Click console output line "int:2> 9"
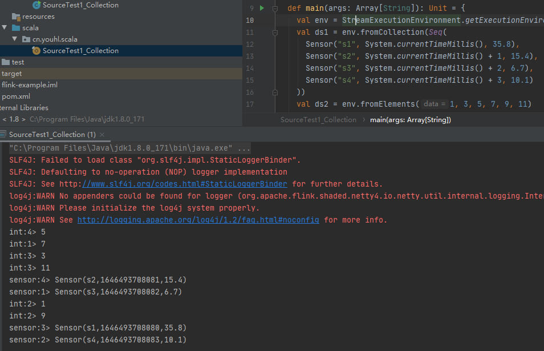 tap(27, 316)
